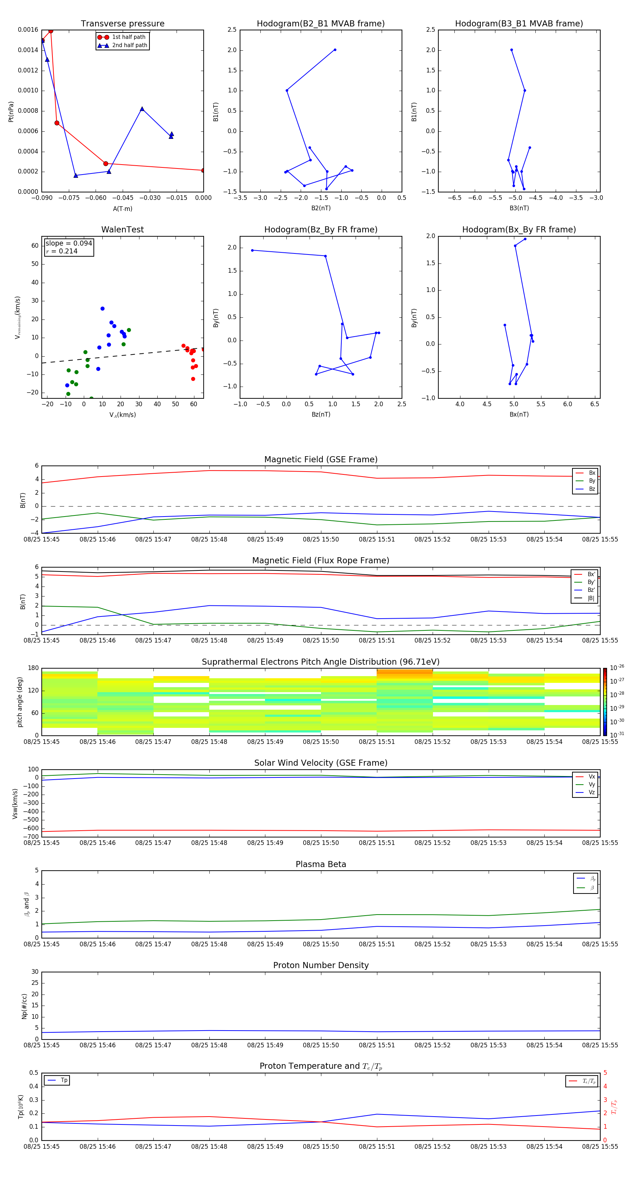Click the "Hodogram(Bx_By FR frame)" title
642x1178 pixels.
click(519, 230)
